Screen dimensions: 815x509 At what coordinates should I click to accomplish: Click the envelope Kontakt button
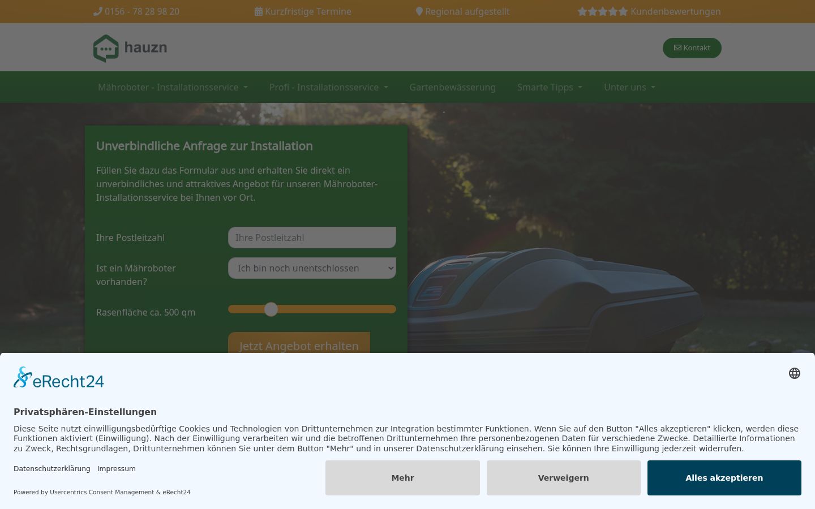(x=692, y=48)
